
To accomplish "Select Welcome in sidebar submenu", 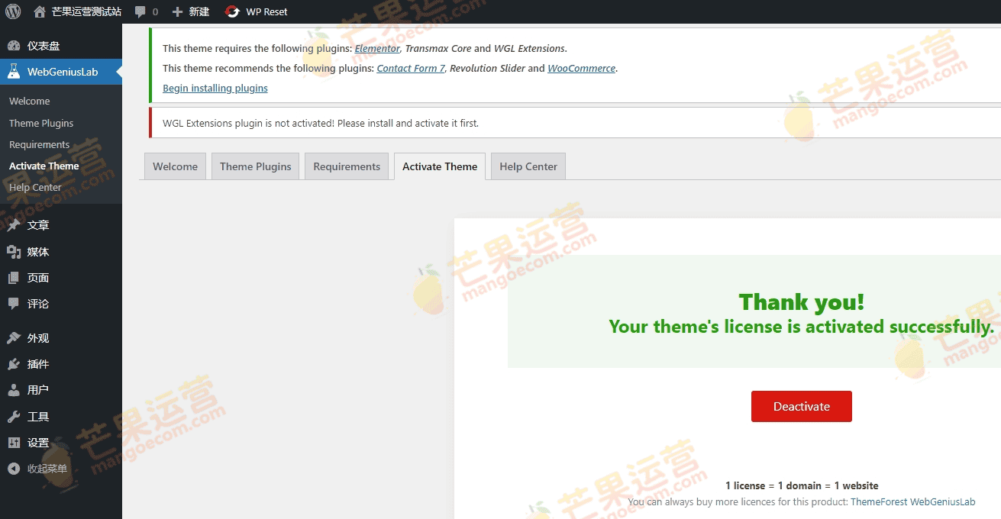I will tap(29, 101).
